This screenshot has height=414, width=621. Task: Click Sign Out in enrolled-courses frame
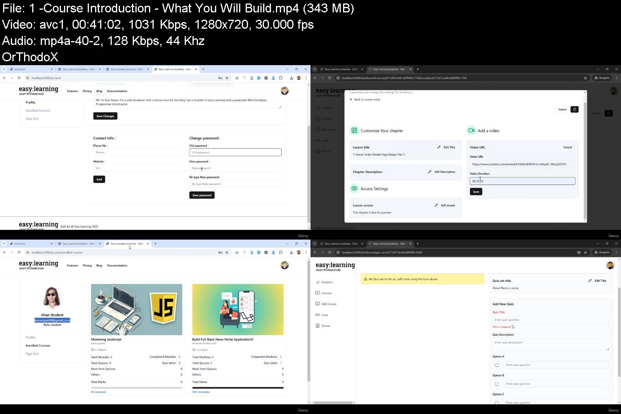(32, 354)
